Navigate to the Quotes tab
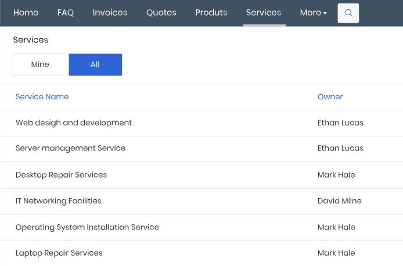The image size is (403, 266). click(x=161, y=13)
